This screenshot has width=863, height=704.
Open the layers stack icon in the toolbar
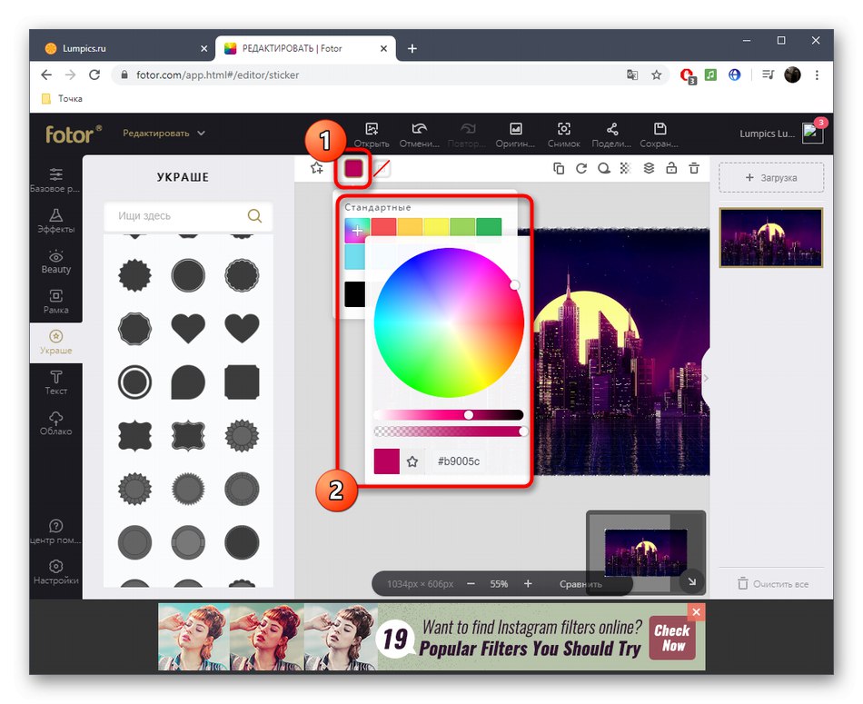click(x=648, y=169)
